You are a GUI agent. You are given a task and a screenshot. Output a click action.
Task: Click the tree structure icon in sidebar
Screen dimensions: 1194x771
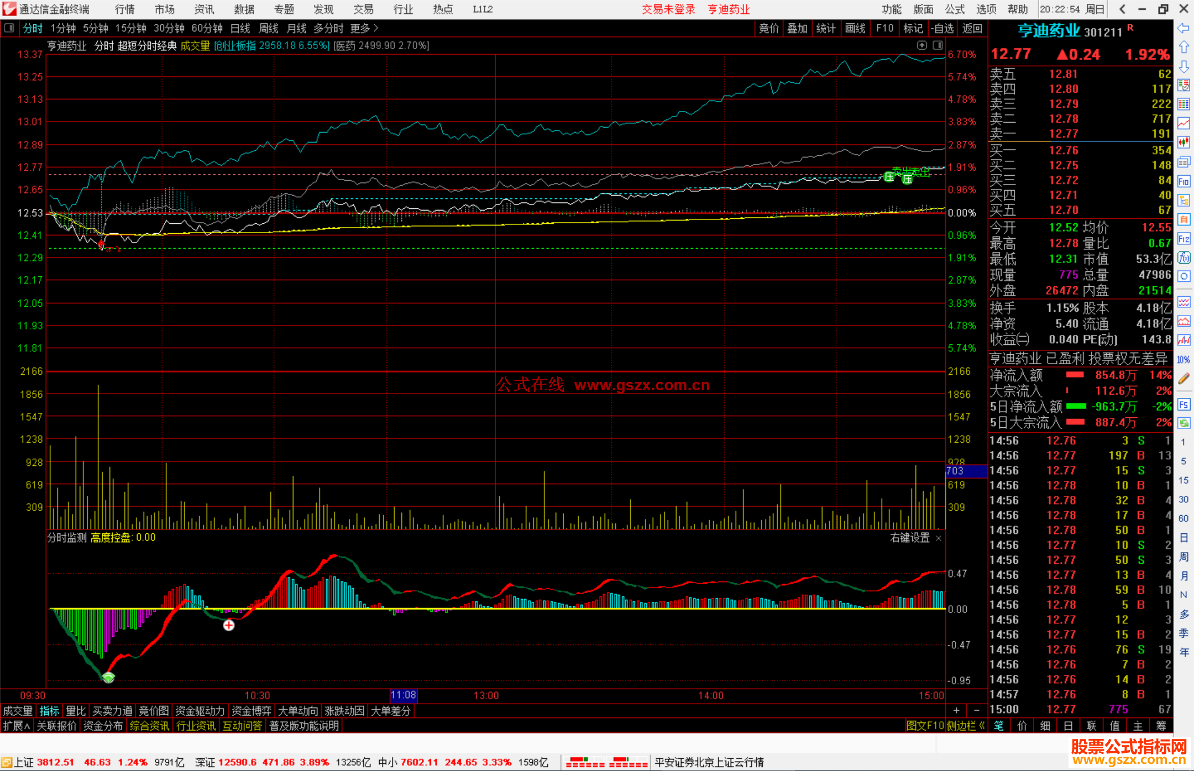[1183, 200]
